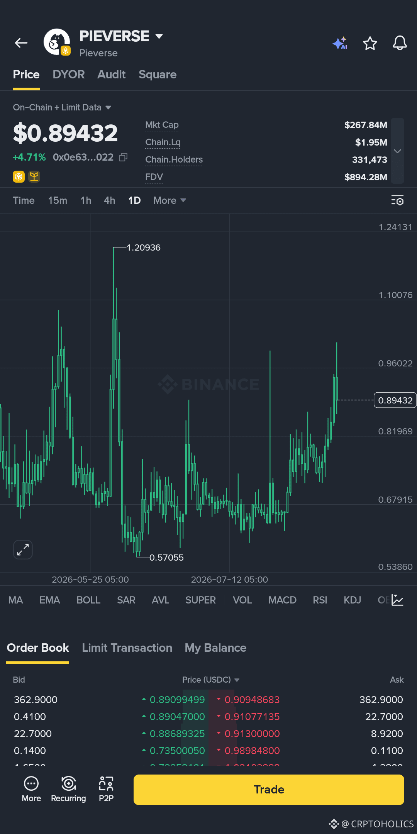Image resolution: width=417 pixels, height=834 pixels.
Task: Select the Price tab
Action: pyautogui.click(x=26, y=75)
